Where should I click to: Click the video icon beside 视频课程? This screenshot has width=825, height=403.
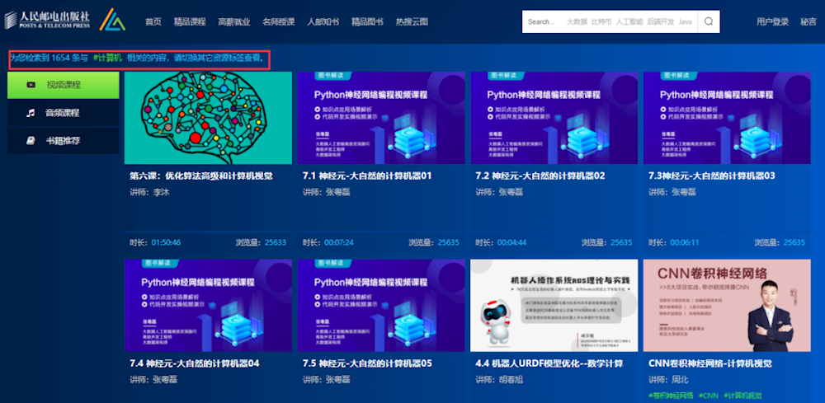(x=31, y=85)
